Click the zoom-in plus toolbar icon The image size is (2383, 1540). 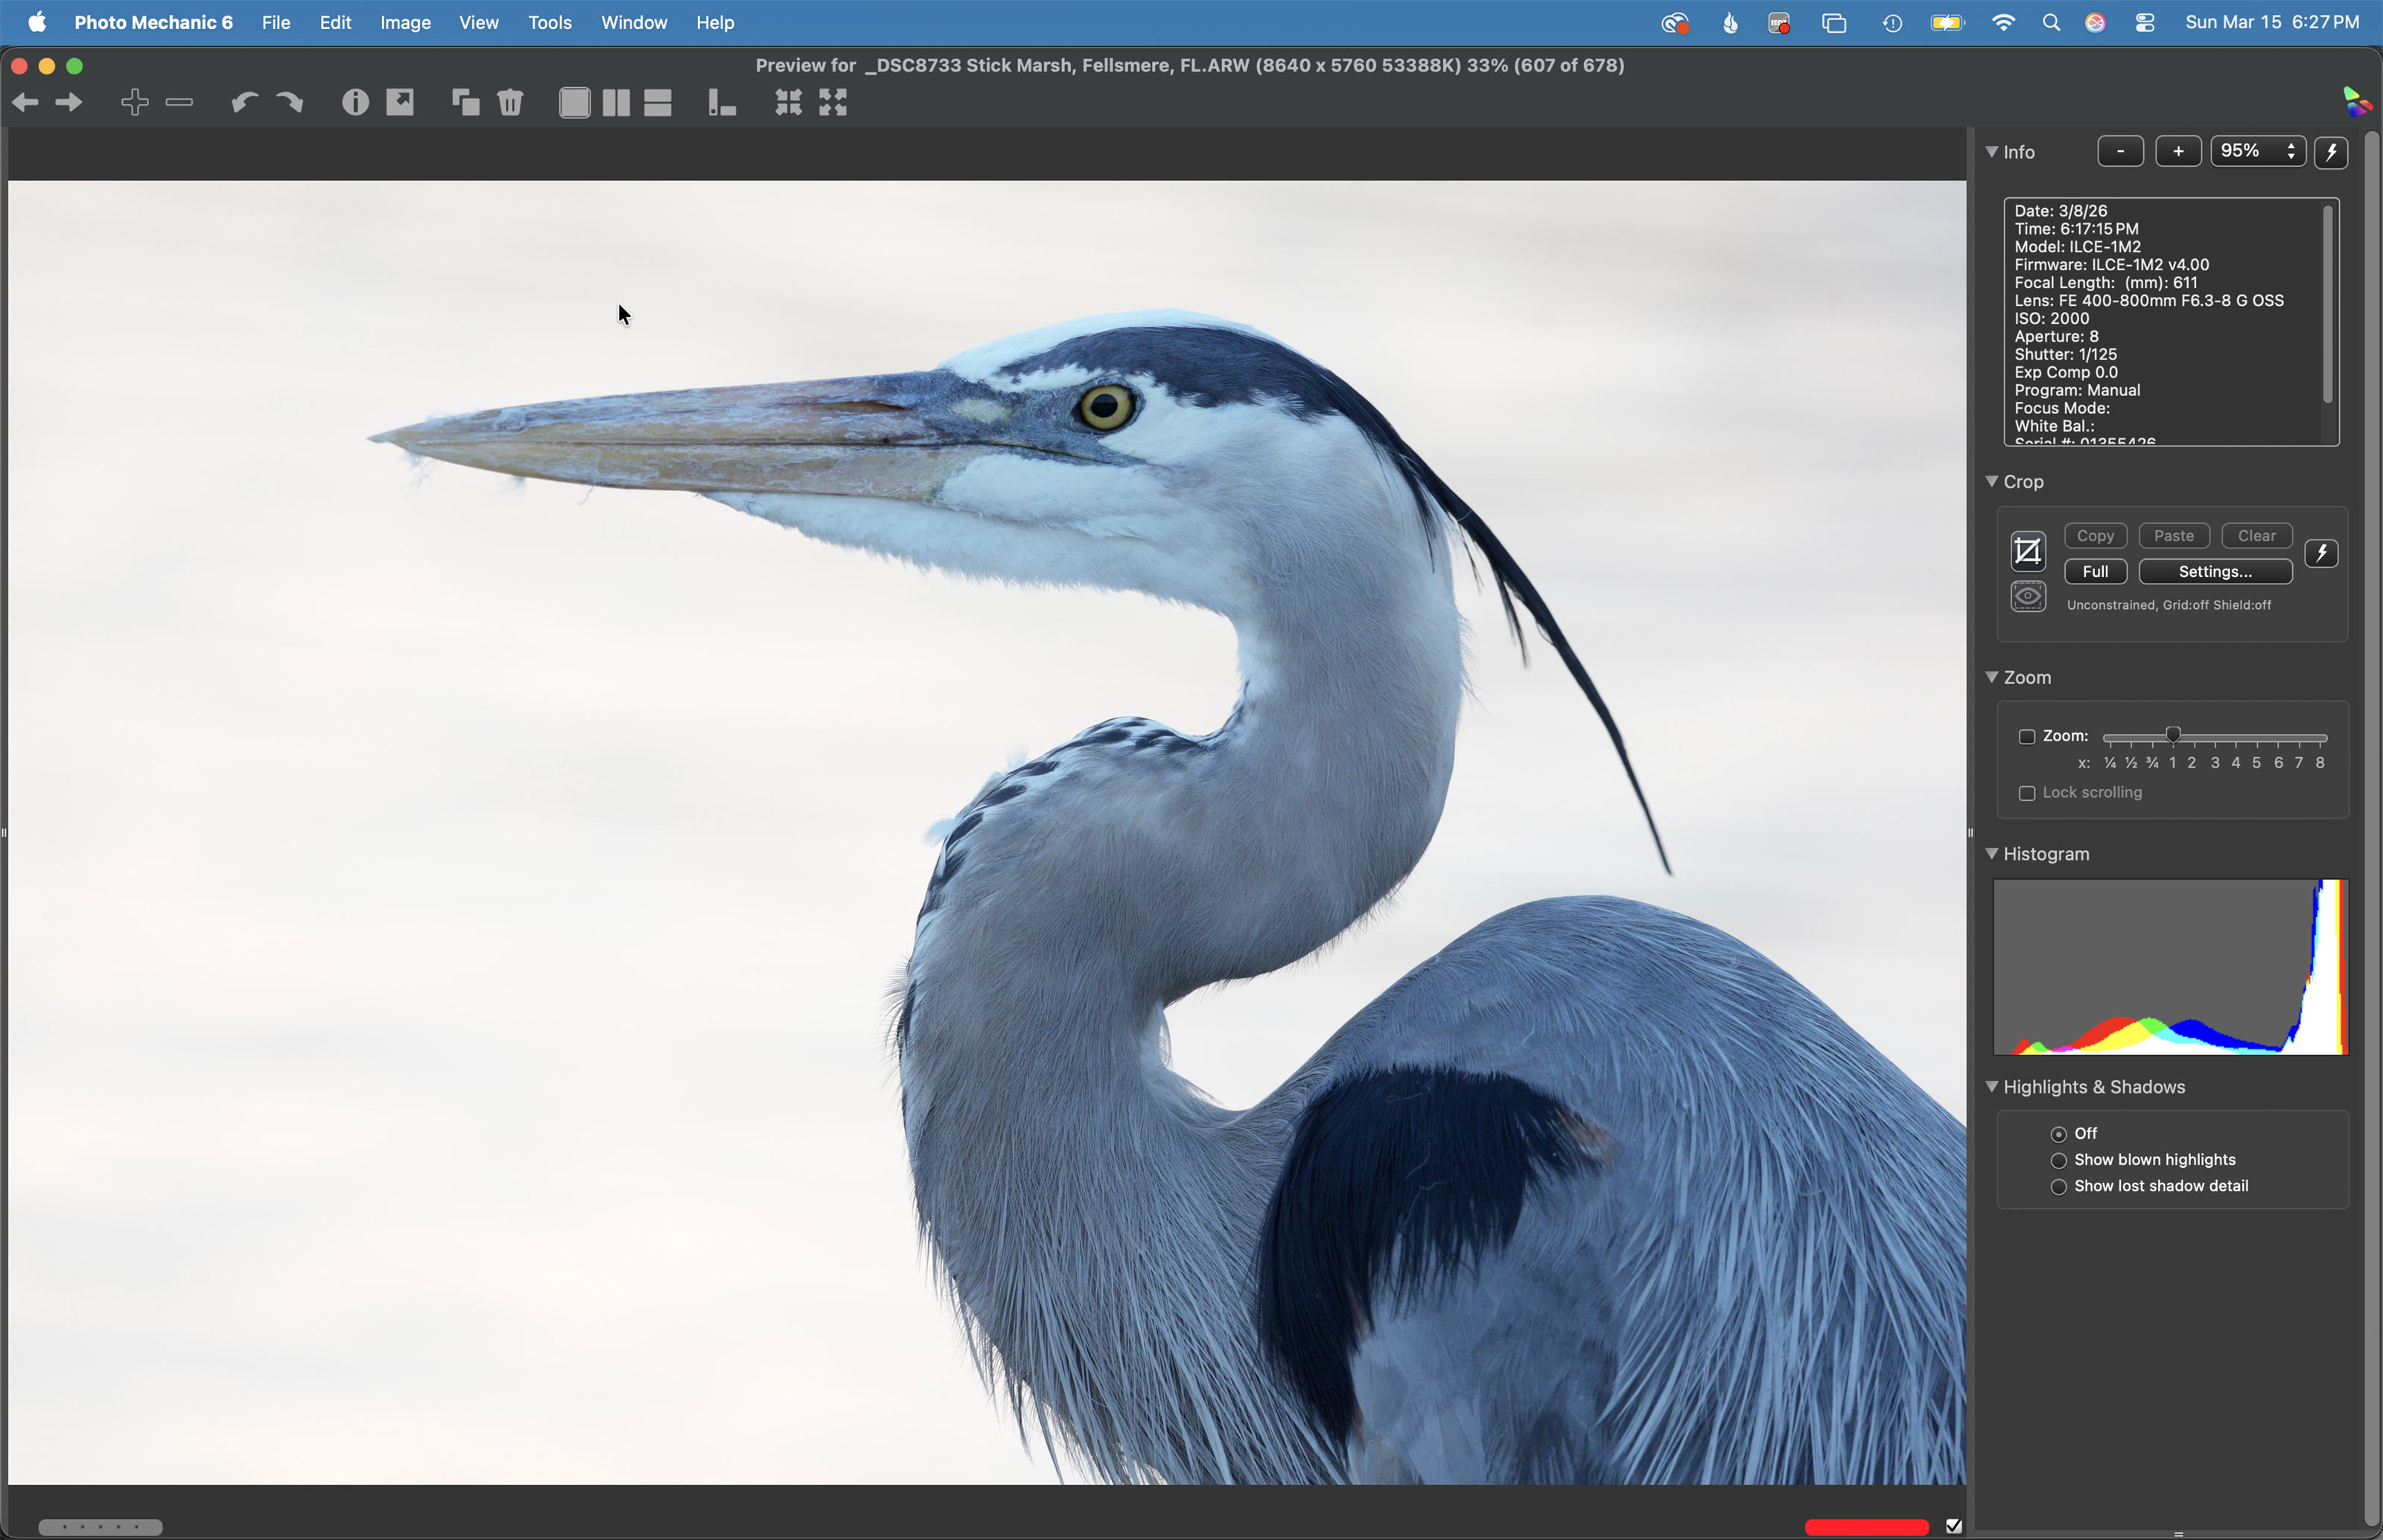(134, 102)
